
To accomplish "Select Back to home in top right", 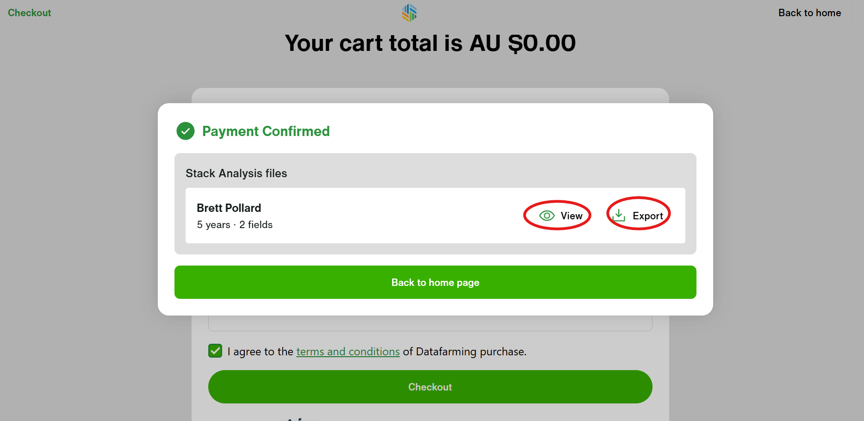I will (809, 13).
